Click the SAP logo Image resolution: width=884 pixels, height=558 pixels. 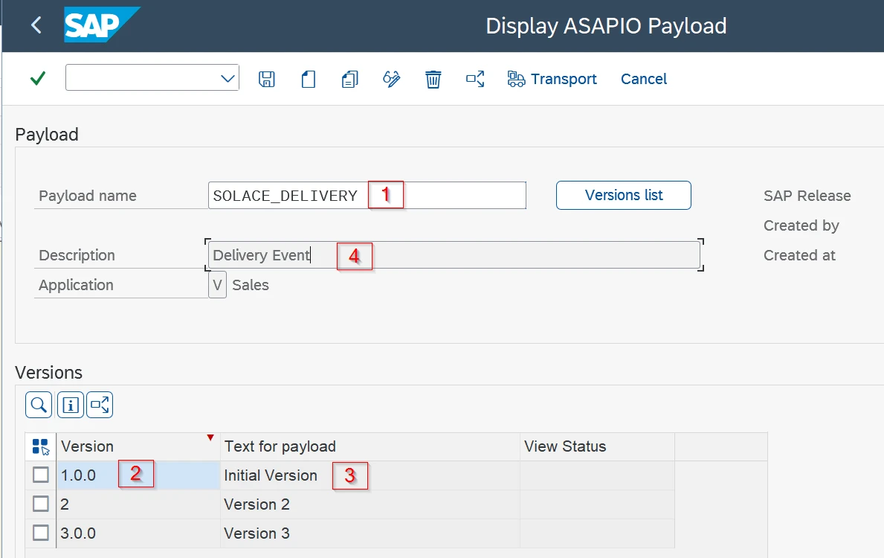click(101, 25)
